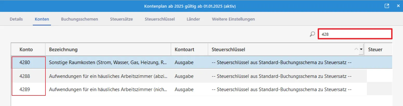The width and height of the screenshot is (403, 106).
Task: Open Kontenplan in a separate window
Action: coord(387,6)
